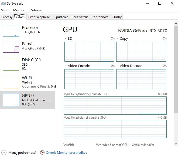The width and height of the screenshot is (178, 157).
Task: Click the Wi-Fi 2 adapter text
Action: click(x=27, y=82)
